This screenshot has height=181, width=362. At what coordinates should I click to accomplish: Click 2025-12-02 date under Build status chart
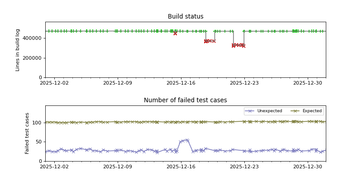point(54,83)
